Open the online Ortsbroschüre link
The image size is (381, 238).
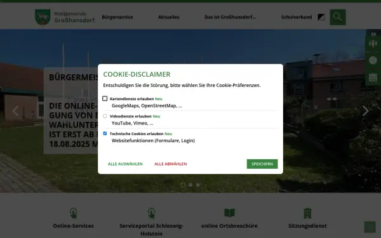click(229, 226)
